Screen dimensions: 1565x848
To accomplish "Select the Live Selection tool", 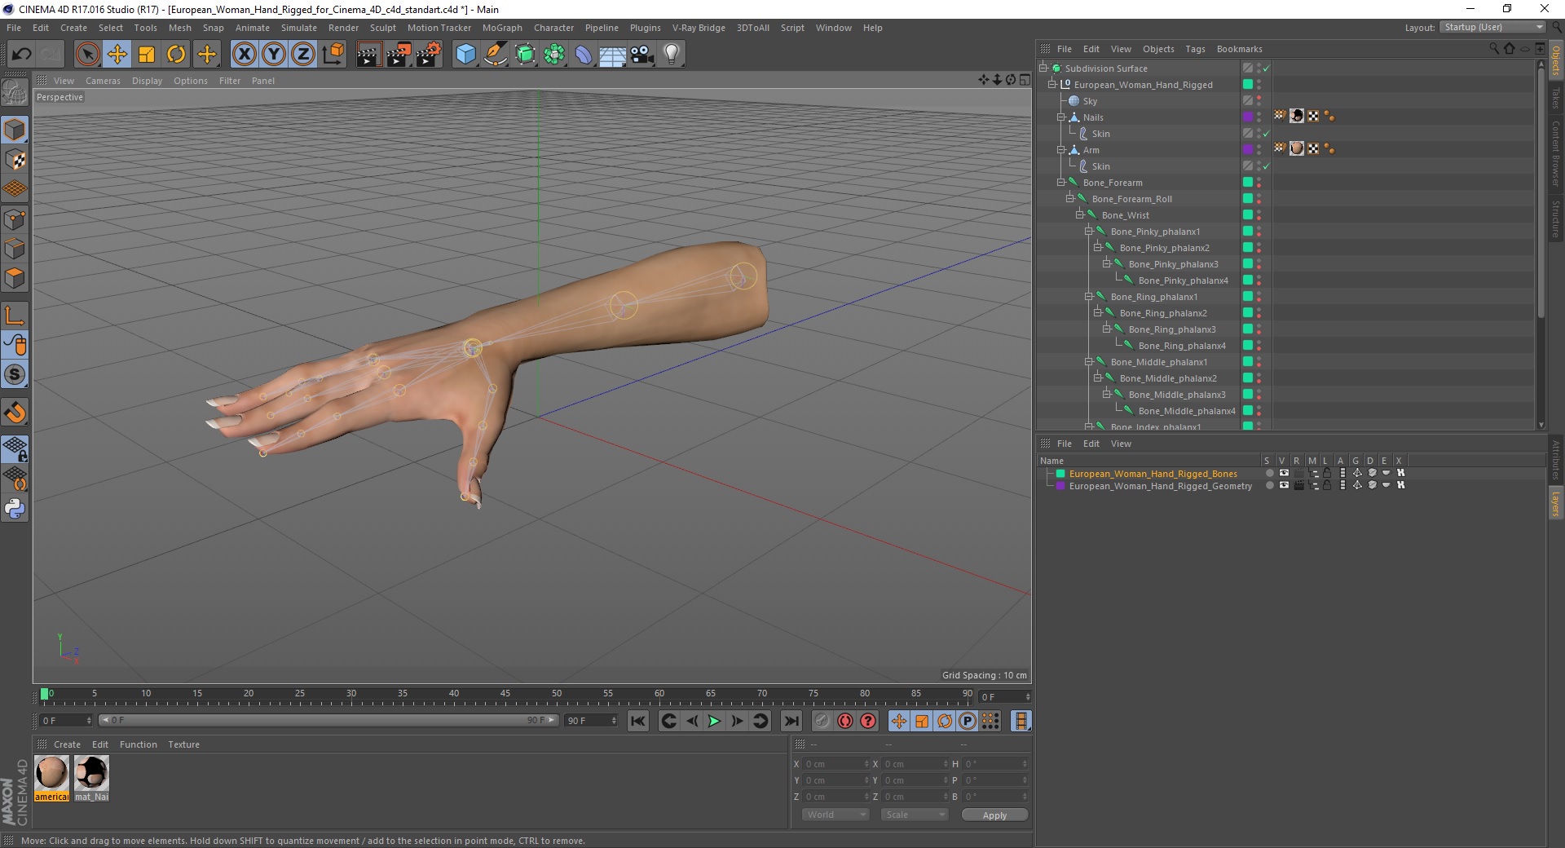I will (x=87, y=55).
